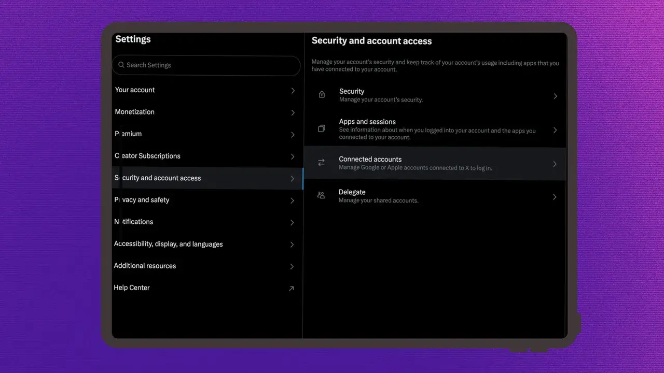Expand Security using its right chevron
The image size is (664, 373).
coord(555,96)
